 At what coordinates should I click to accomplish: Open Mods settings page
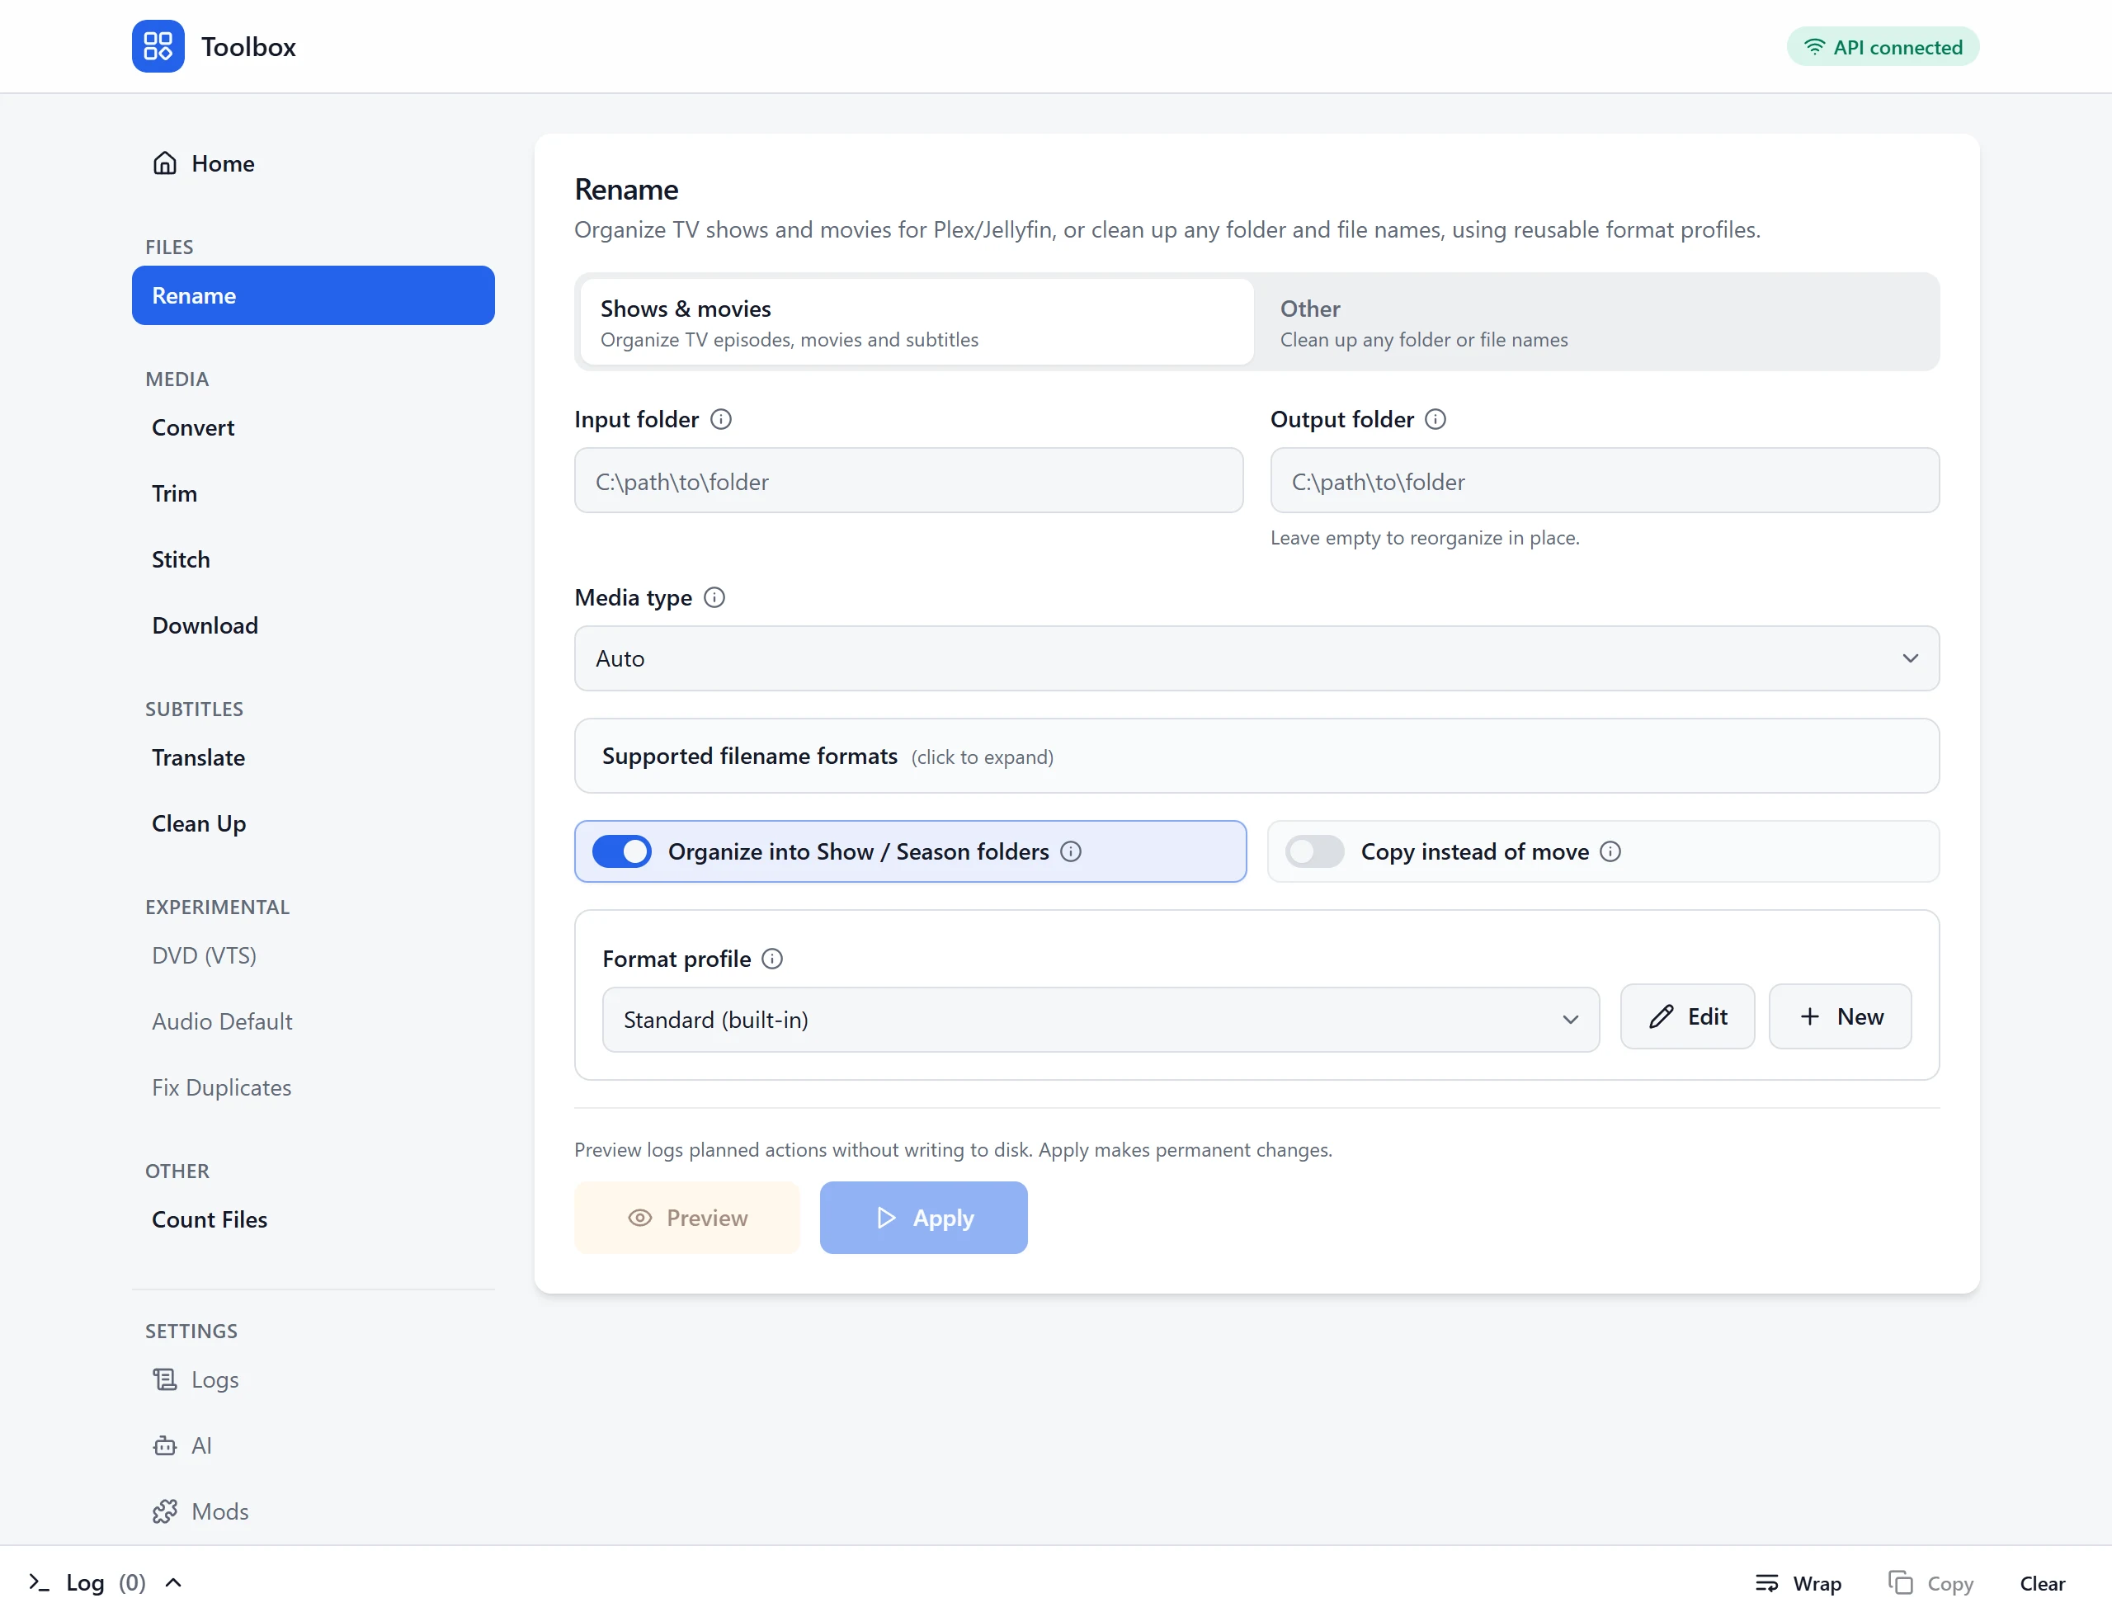pos(313,1512)
